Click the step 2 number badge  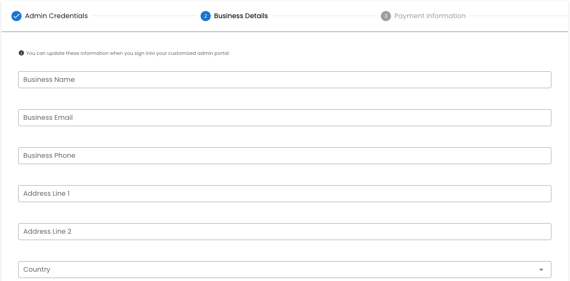point(206,16)
